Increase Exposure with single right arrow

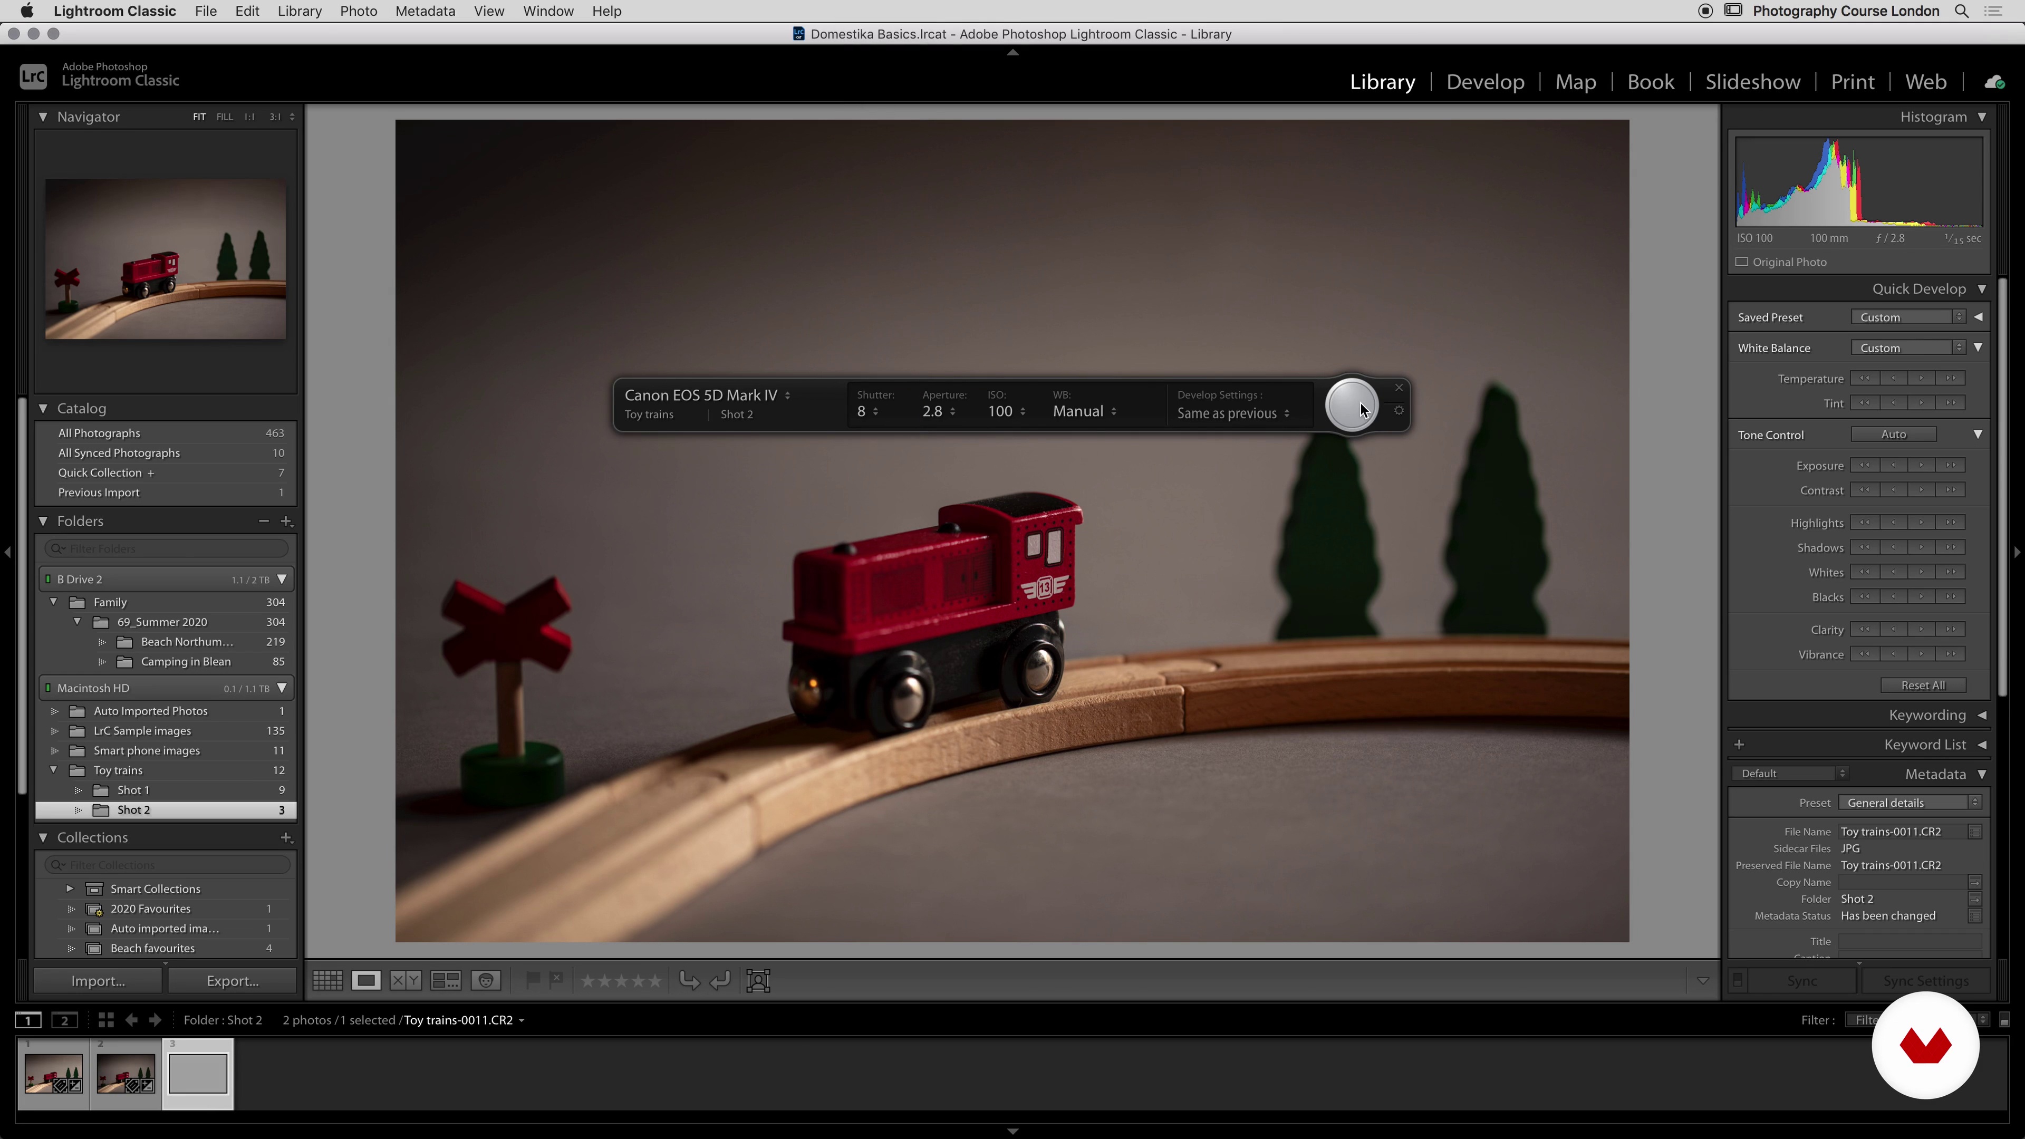(1922, 465)
